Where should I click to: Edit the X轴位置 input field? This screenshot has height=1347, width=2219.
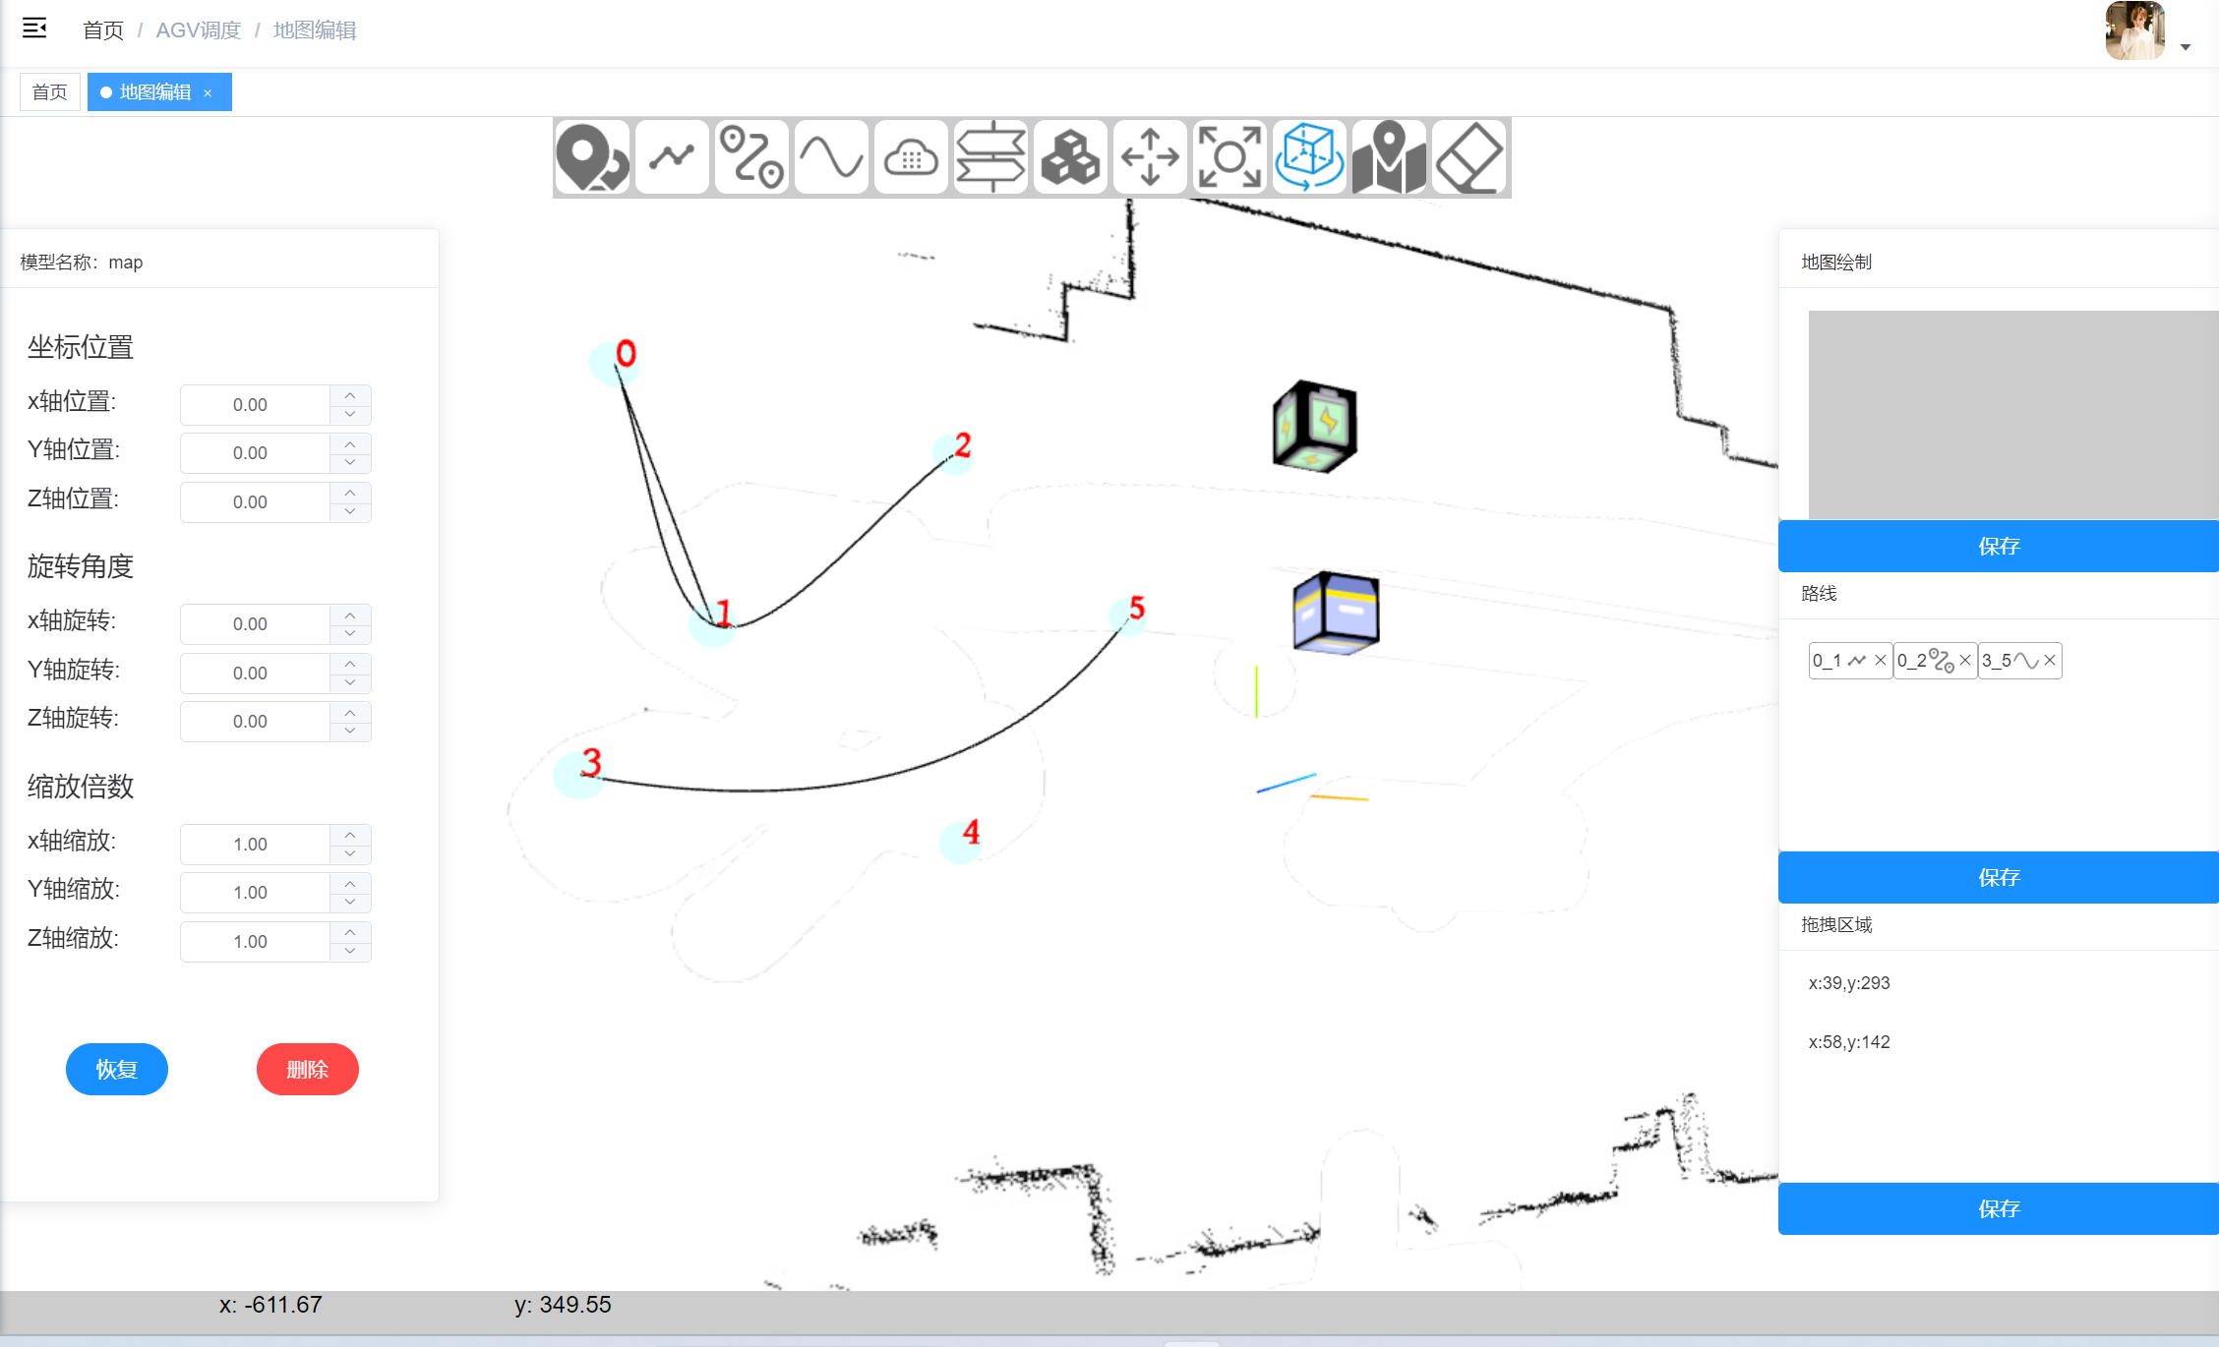255,405
